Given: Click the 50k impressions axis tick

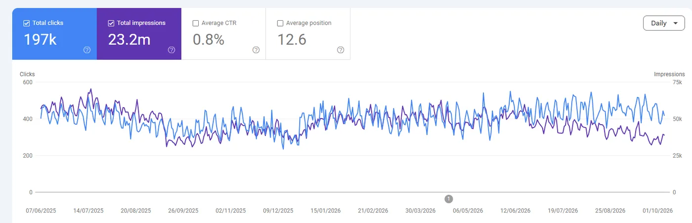Looking at the screenshot, I should pyautogui.click(x=677, y=119).
